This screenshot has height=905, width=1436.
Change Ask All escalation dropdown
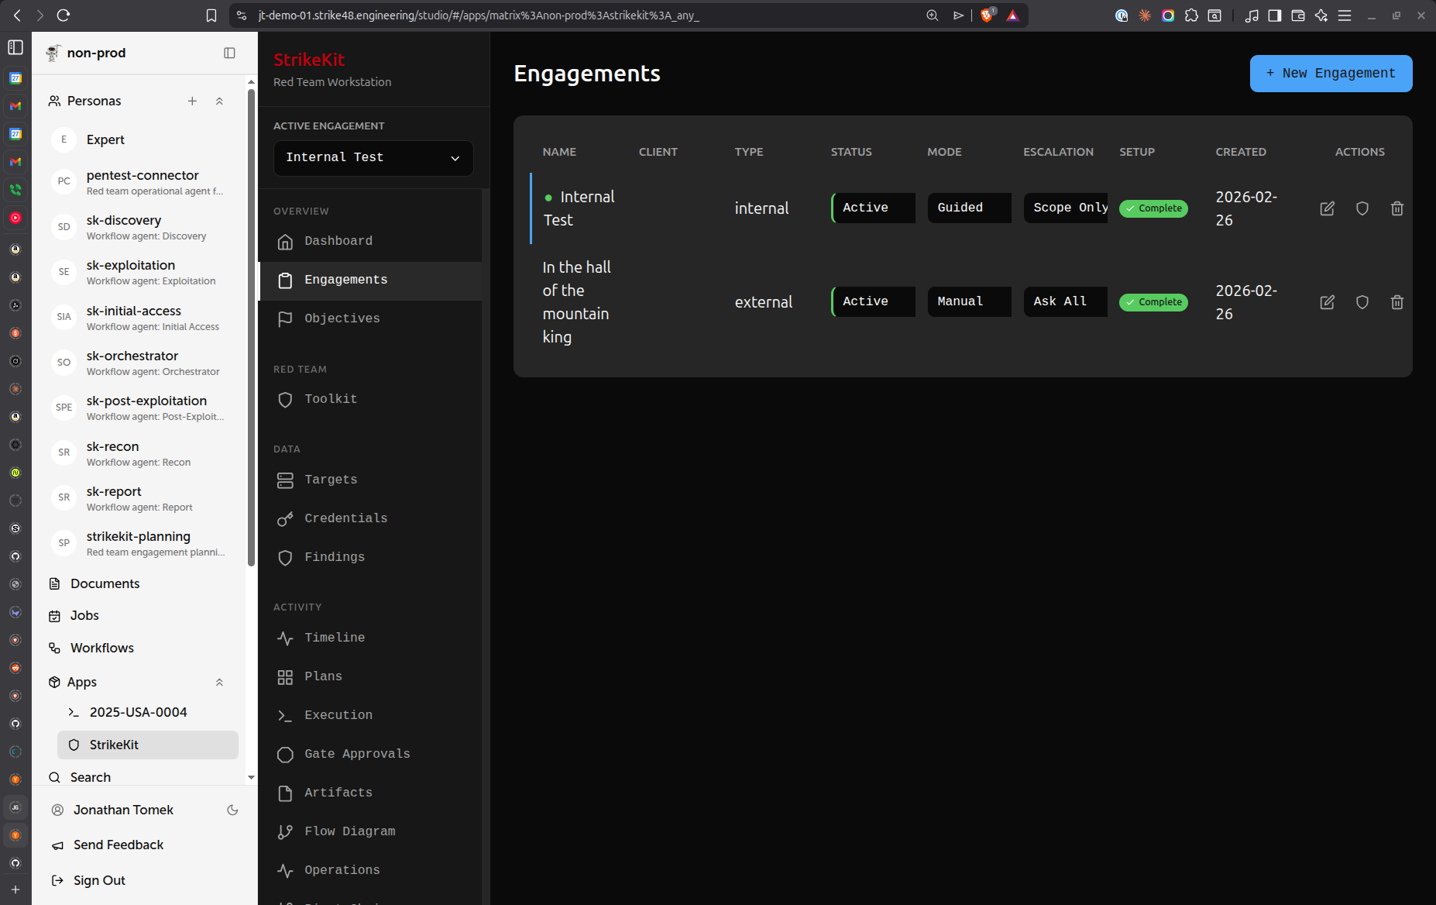coord(1066,301)
